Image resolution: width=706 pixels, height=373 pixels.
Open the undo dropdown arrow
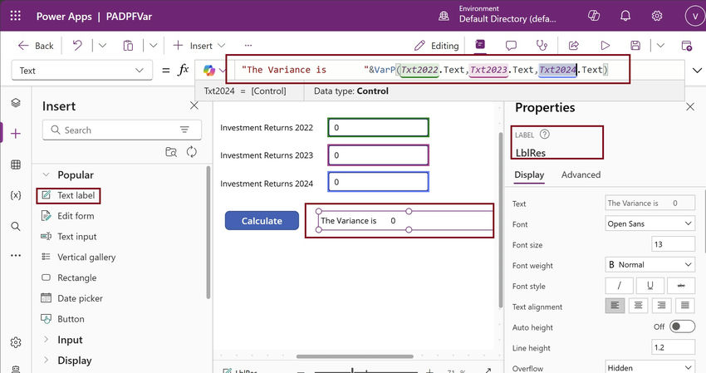(x=102, y=45)
